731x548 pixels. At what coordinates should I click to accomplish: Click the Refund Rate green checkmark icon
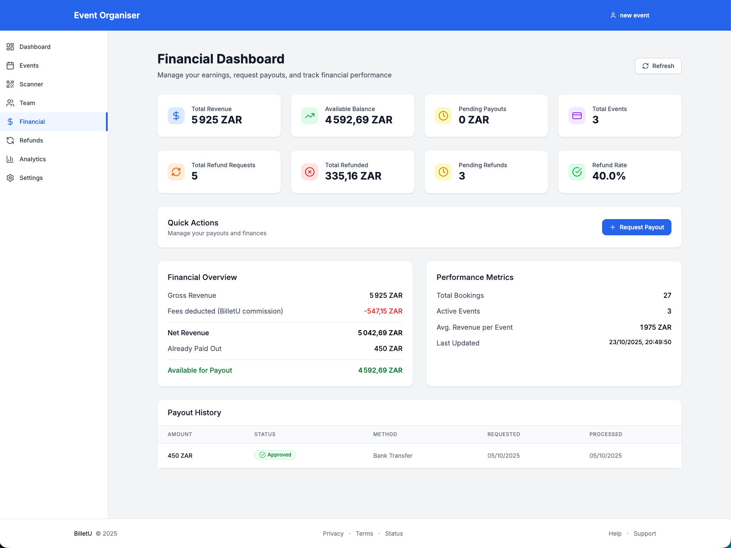point(577,172)
